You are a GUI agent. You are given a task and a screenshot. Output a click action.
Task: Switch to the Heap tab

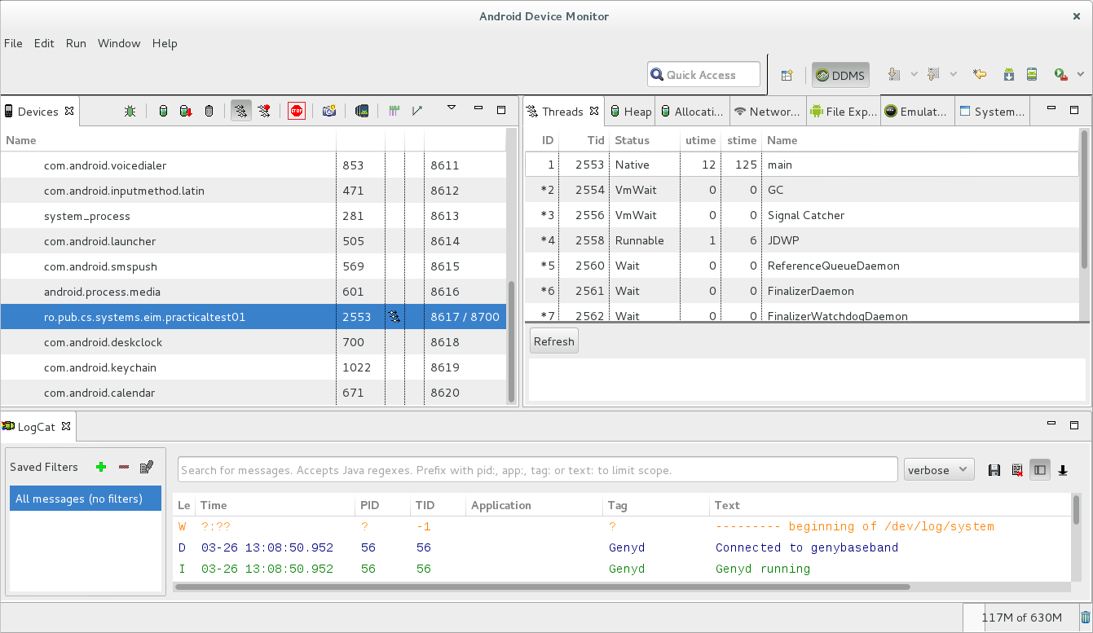631,112
